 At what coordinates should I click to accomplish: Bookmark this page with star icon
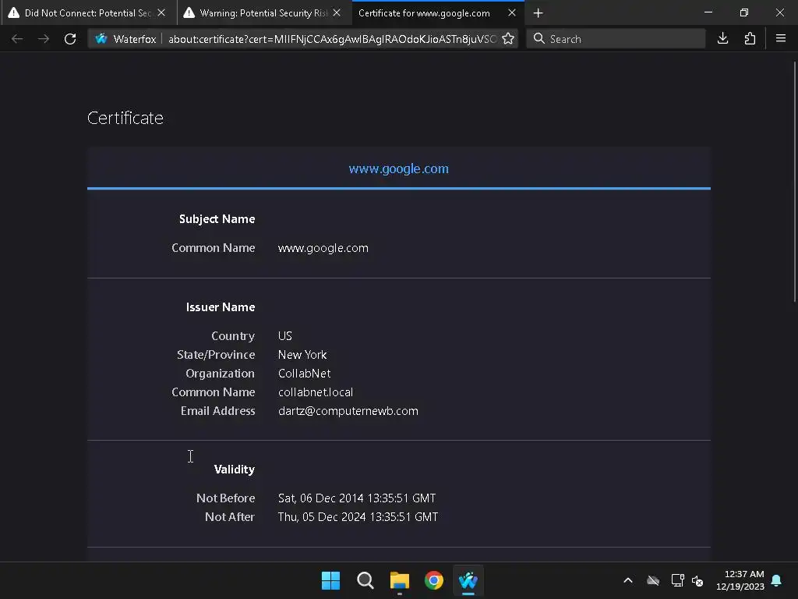508,39
